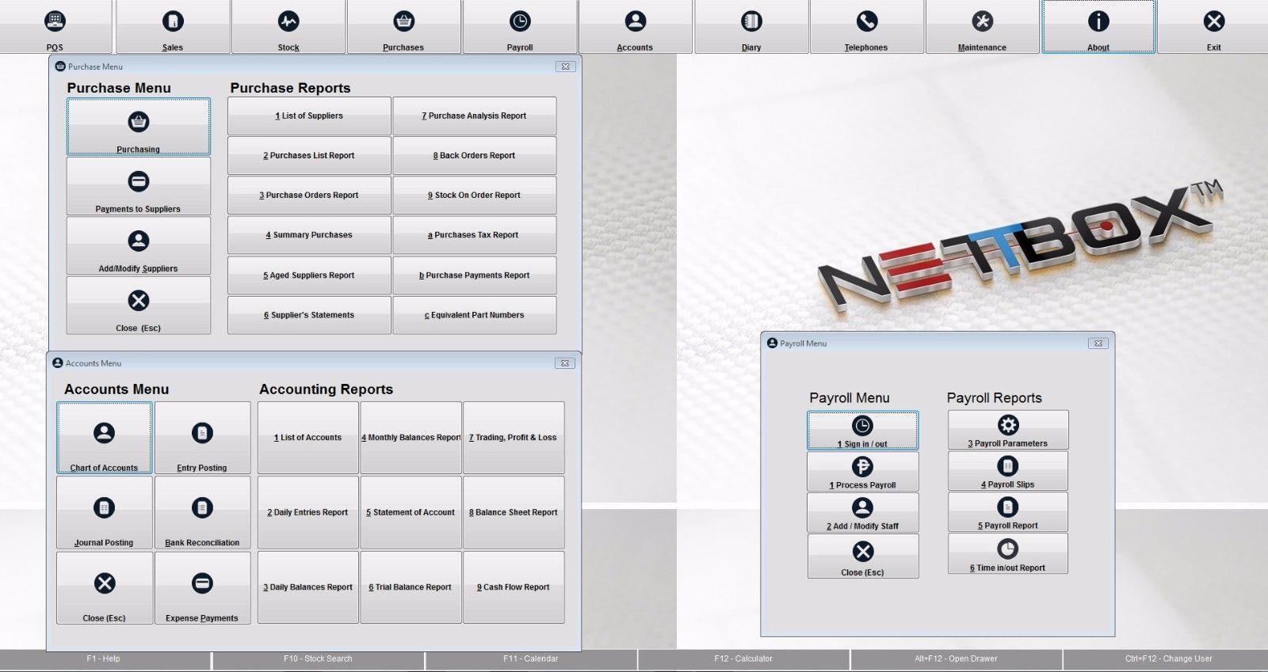Screen dimensions: 1268x672
Task: Open Expense Payments in Accounts Menu
Action: click(202, 587)
